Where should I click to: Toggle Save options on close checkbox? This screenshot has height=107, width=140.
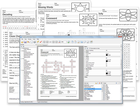[x=90, y=48]
